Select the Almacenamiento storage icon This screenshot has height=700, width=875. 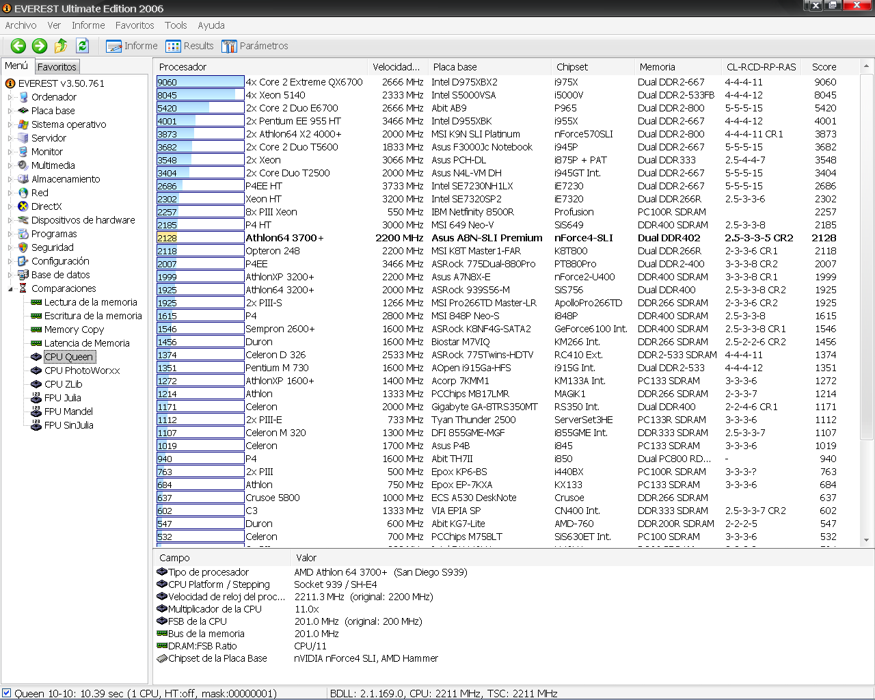pos(23,179)
